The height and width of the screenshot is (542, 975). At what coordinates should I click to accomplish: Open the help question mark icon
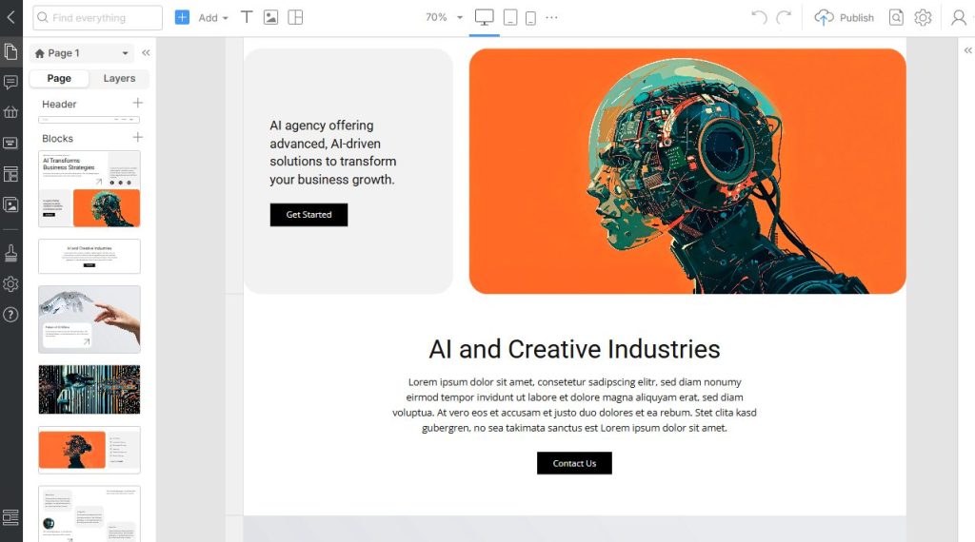tap(10, 314)
